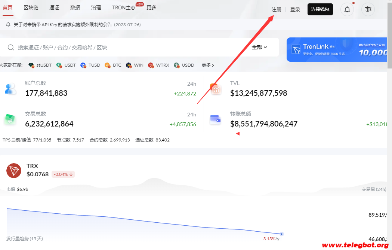The height and width of the screenshot is (250, 392).
Task: Search for the stUSDT label
Action: [x=44, y=65]
